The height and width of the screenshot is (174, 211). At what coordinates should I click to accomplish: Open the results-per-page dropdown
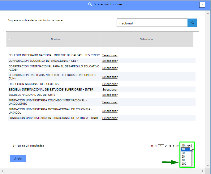[186, 146]
